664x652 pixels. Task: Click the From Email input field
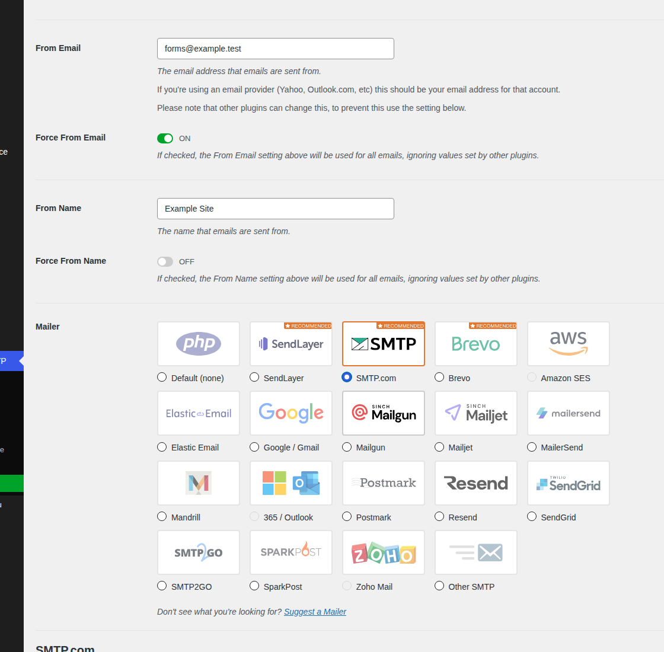(x=275, y=49)
